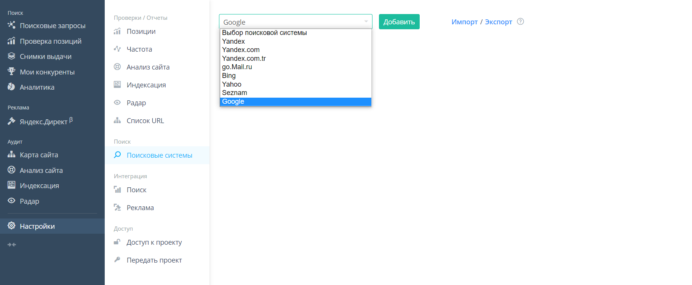Click the Снимки выдачи layers icon
Image resolution: width=692 pixels, height=285 pixels.
(11, 56)
